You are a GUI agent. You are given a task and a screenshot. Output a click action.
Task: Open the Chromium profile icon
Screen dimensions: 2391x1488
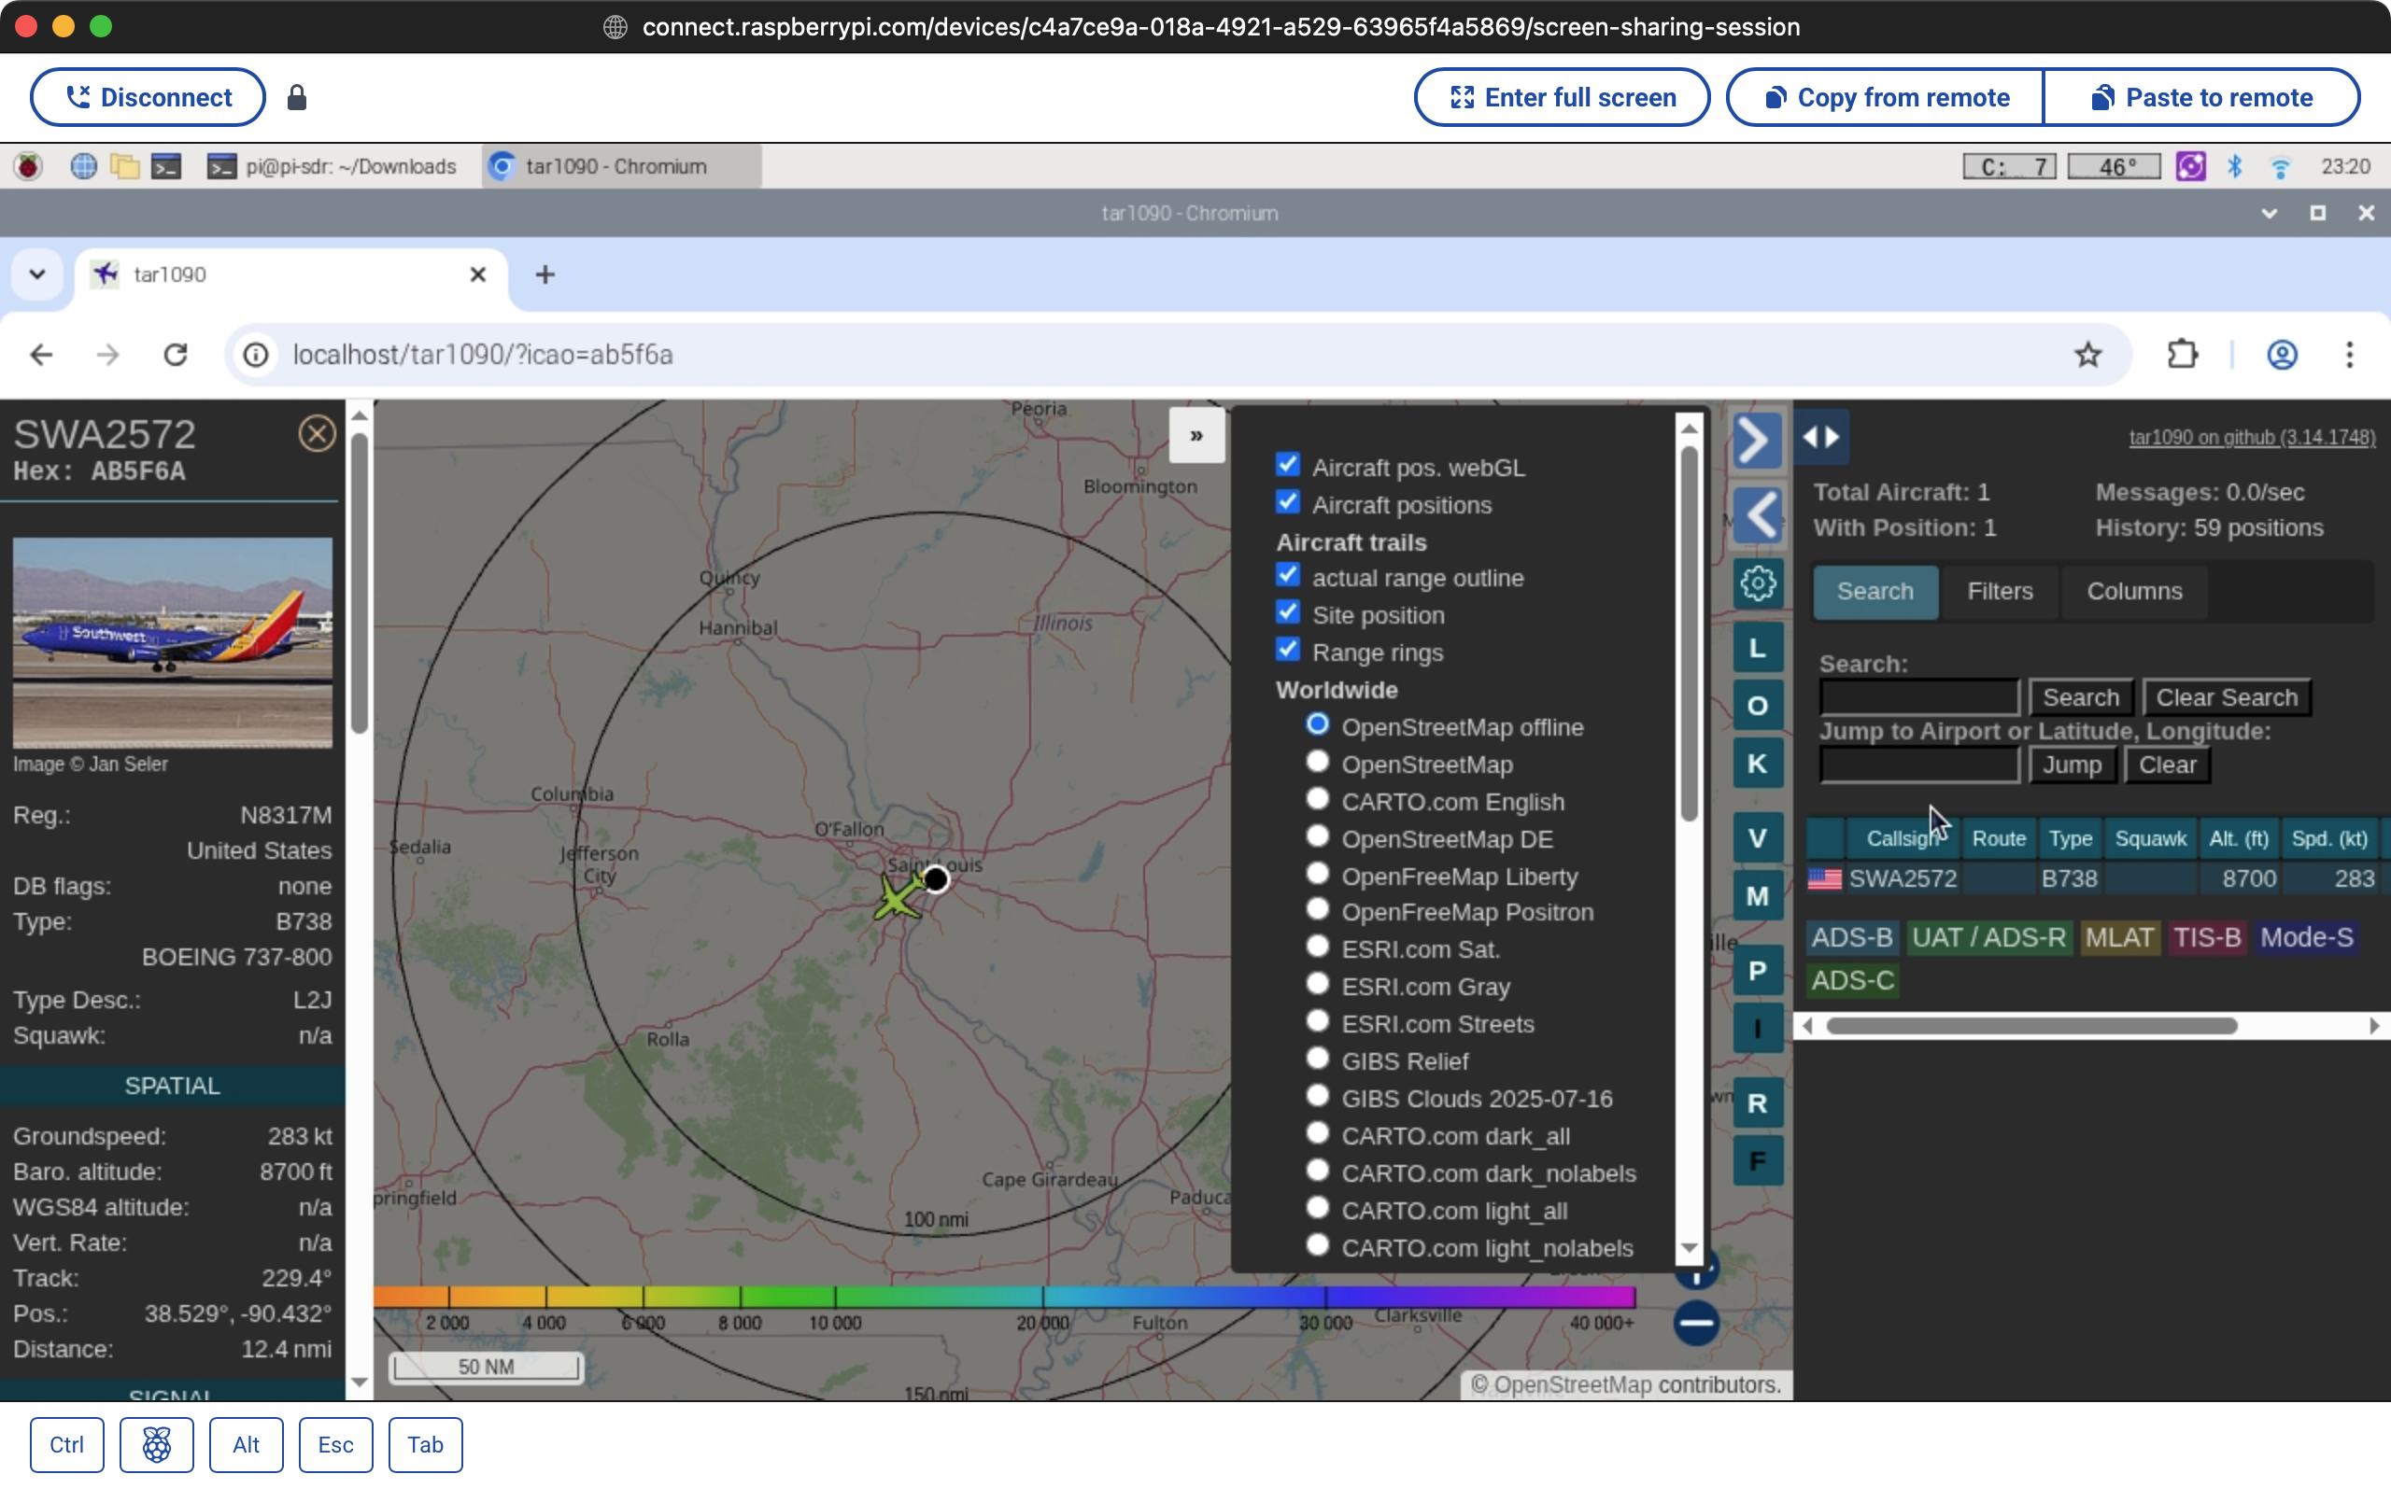tap(2282, 355)
